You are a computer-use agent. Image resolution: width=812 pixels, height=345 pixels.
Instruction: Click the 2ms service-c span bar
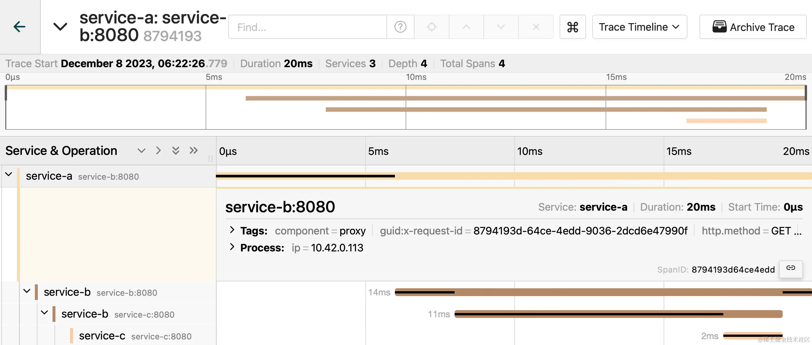(753, 336)
